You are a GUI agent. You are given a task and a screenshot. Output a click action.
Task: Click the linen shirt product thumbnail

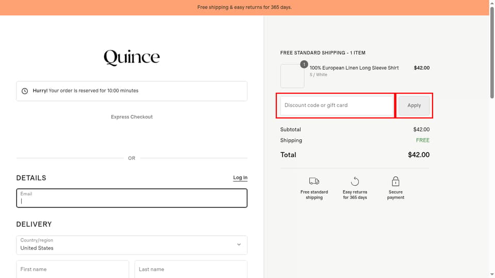tap(292, 76)
